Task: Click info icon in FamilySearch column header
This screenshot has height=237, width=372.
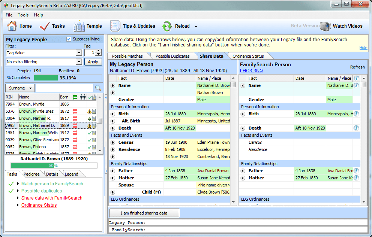Action: tap(356, 78)
